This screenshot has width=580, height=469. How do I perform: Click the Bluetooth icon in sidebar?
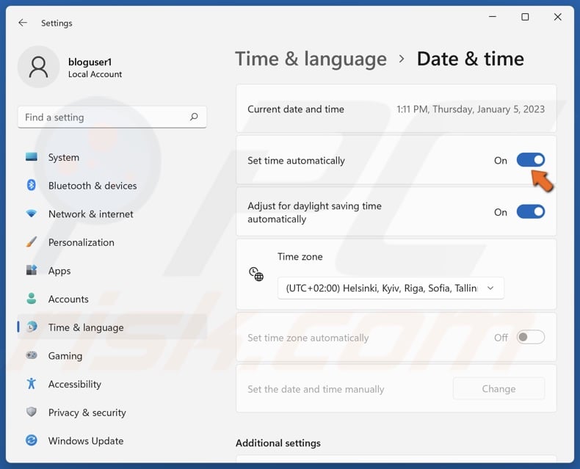[x=32, y=185]
